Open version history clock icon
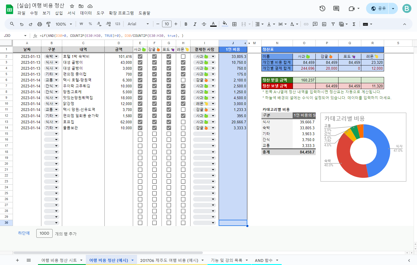 pyautogui.click(x=322, y=8)
